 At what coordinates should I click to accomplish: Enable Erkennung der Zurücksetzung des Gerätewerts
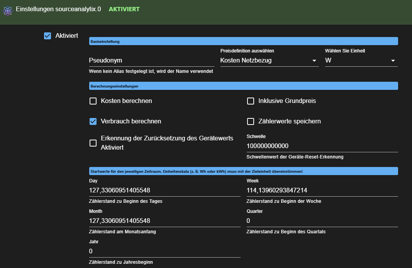coord(93,143)
